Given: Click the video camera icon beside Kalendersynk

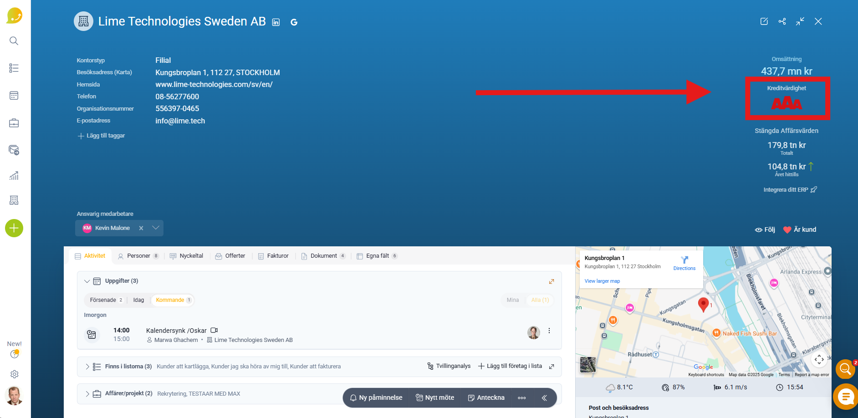Looking at the screenshot, I should coord(214,331).
